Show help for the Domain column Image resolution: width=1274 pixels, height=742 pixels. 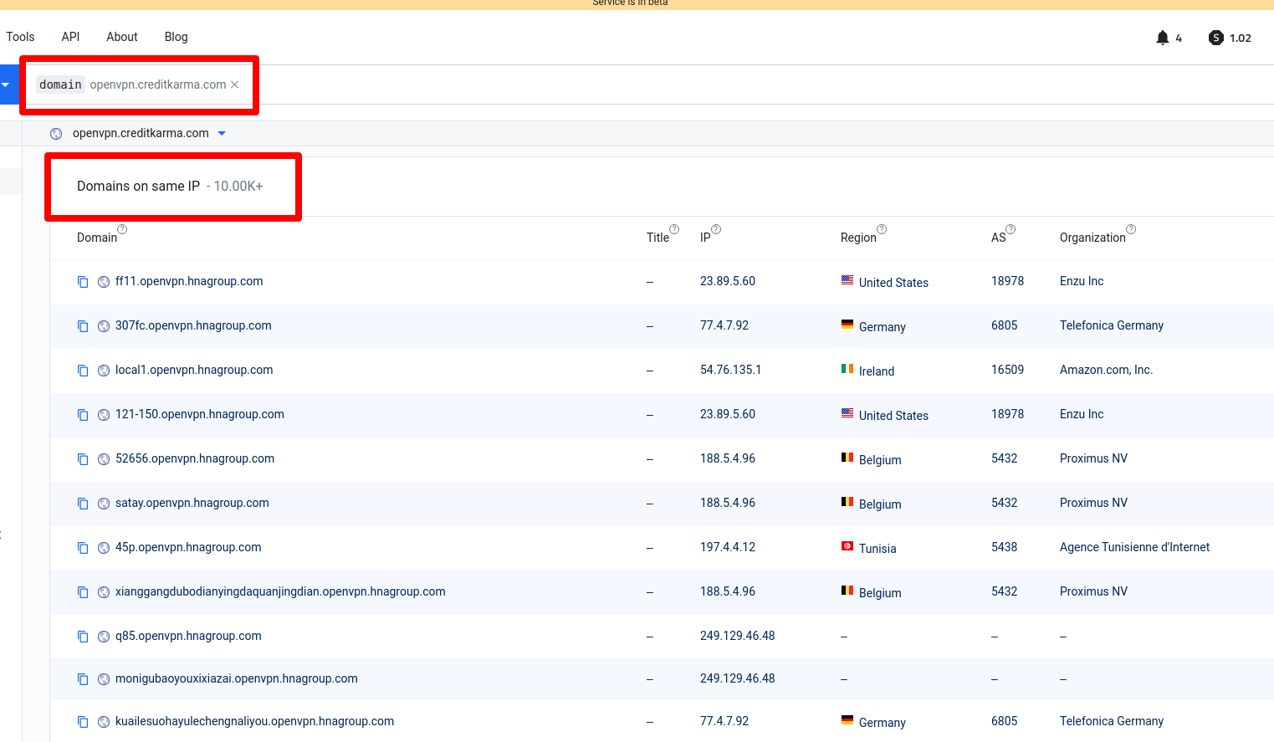[x=122, y=229]
